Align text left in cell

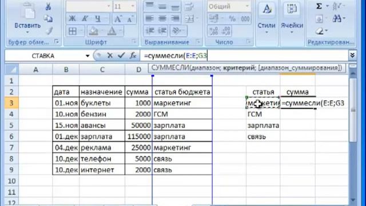coord(150,19)
